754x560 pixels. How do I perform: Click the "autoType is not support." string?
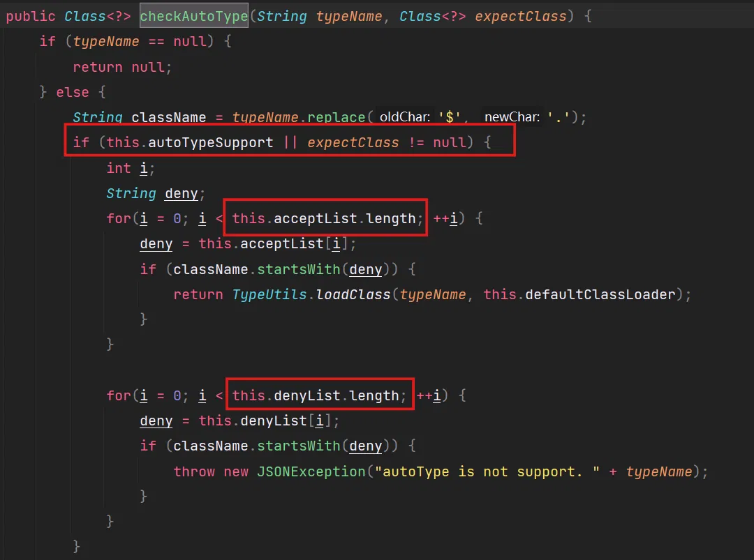tap(487, 471)
